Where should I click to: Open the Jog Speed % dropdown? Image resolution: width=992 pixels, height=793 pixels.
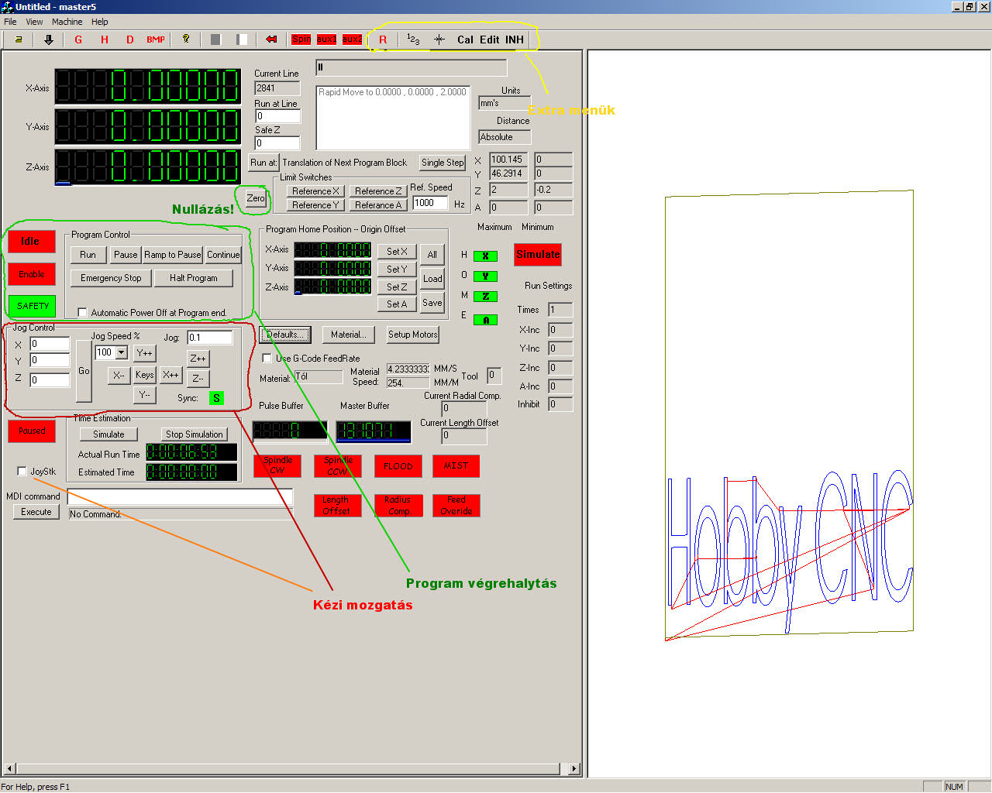122,352
